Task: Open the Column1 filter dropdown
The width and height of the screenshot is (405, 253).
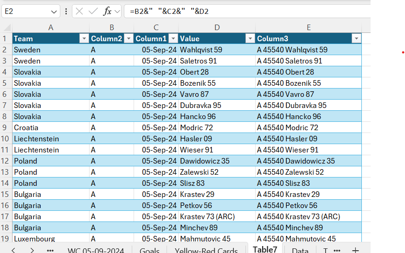Action: [173, 38]
